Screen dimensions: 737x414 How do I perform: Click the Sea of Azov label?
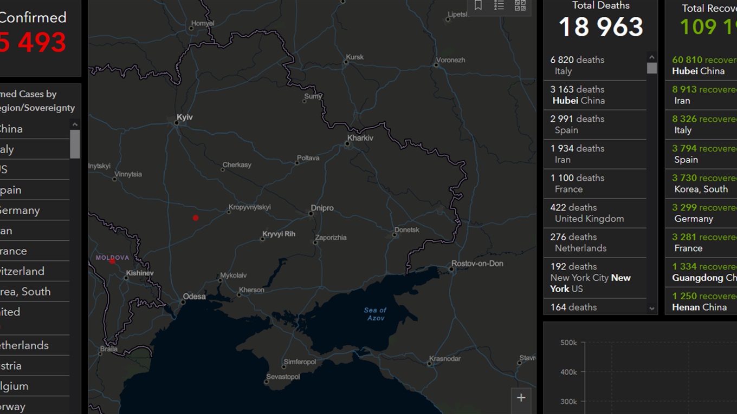coord(375,314)
